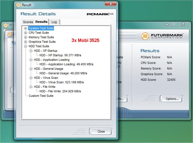The height and width of the screenshot is (143, 193).
Task: Select 'HDD - Virus Scan: 523.189 MB/s' row
Action: click(x=62, y=82)
